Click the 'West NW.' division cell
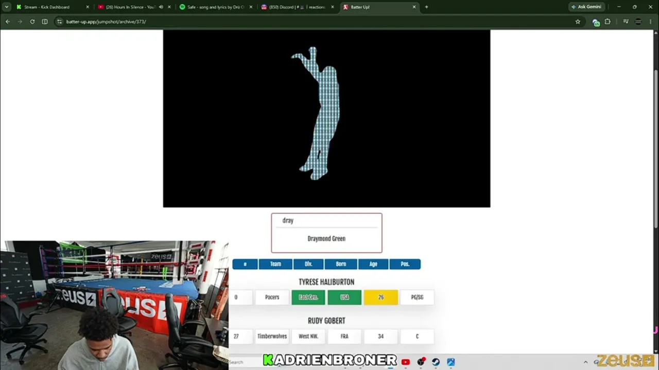This screenshot has height=370, width=659. click(308, 336)
